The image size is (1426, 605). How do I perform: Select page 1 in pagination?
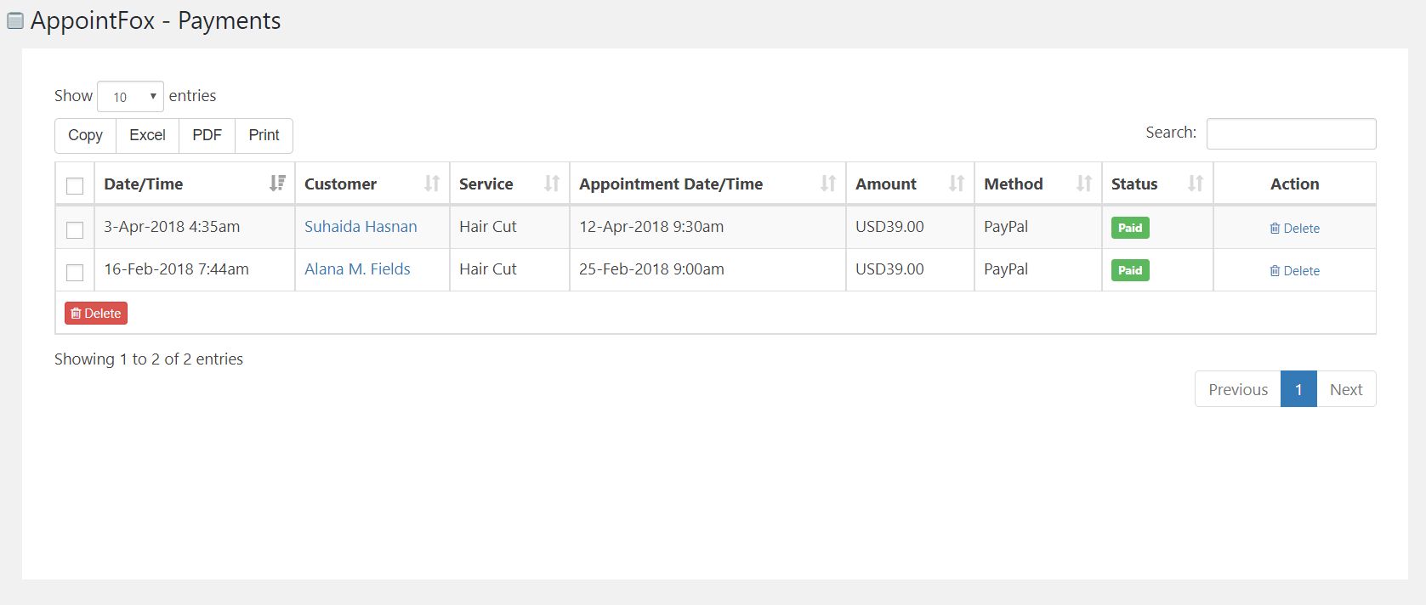(1298, 389)
